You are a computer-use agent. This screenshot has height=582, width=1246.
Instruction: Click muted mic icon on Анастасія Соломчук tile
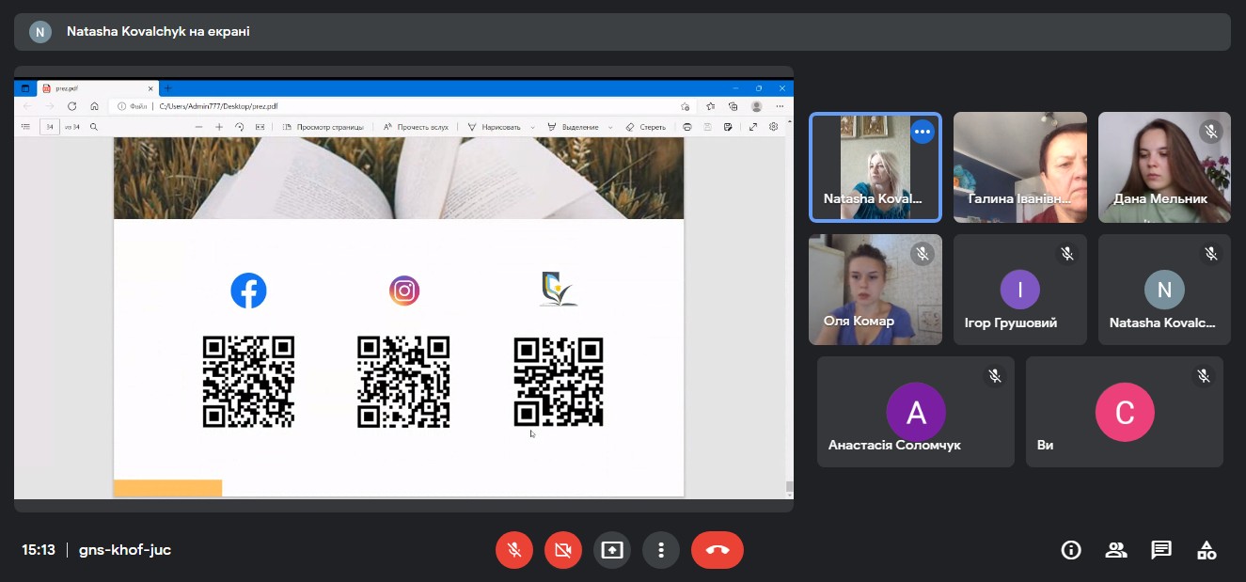(x=995, y=376)
